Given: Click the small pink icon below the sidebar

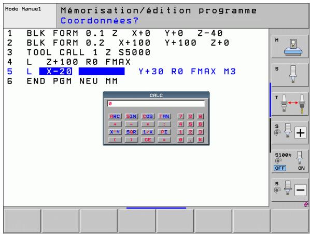Looking at the screenshot, I should click(x=306, y=204).
